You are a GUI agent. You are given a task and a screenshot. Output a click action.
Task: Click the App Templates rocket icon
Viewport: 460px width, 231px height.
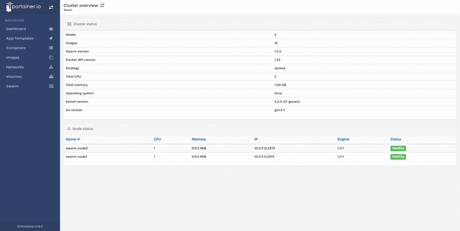[x=51, y=39]
